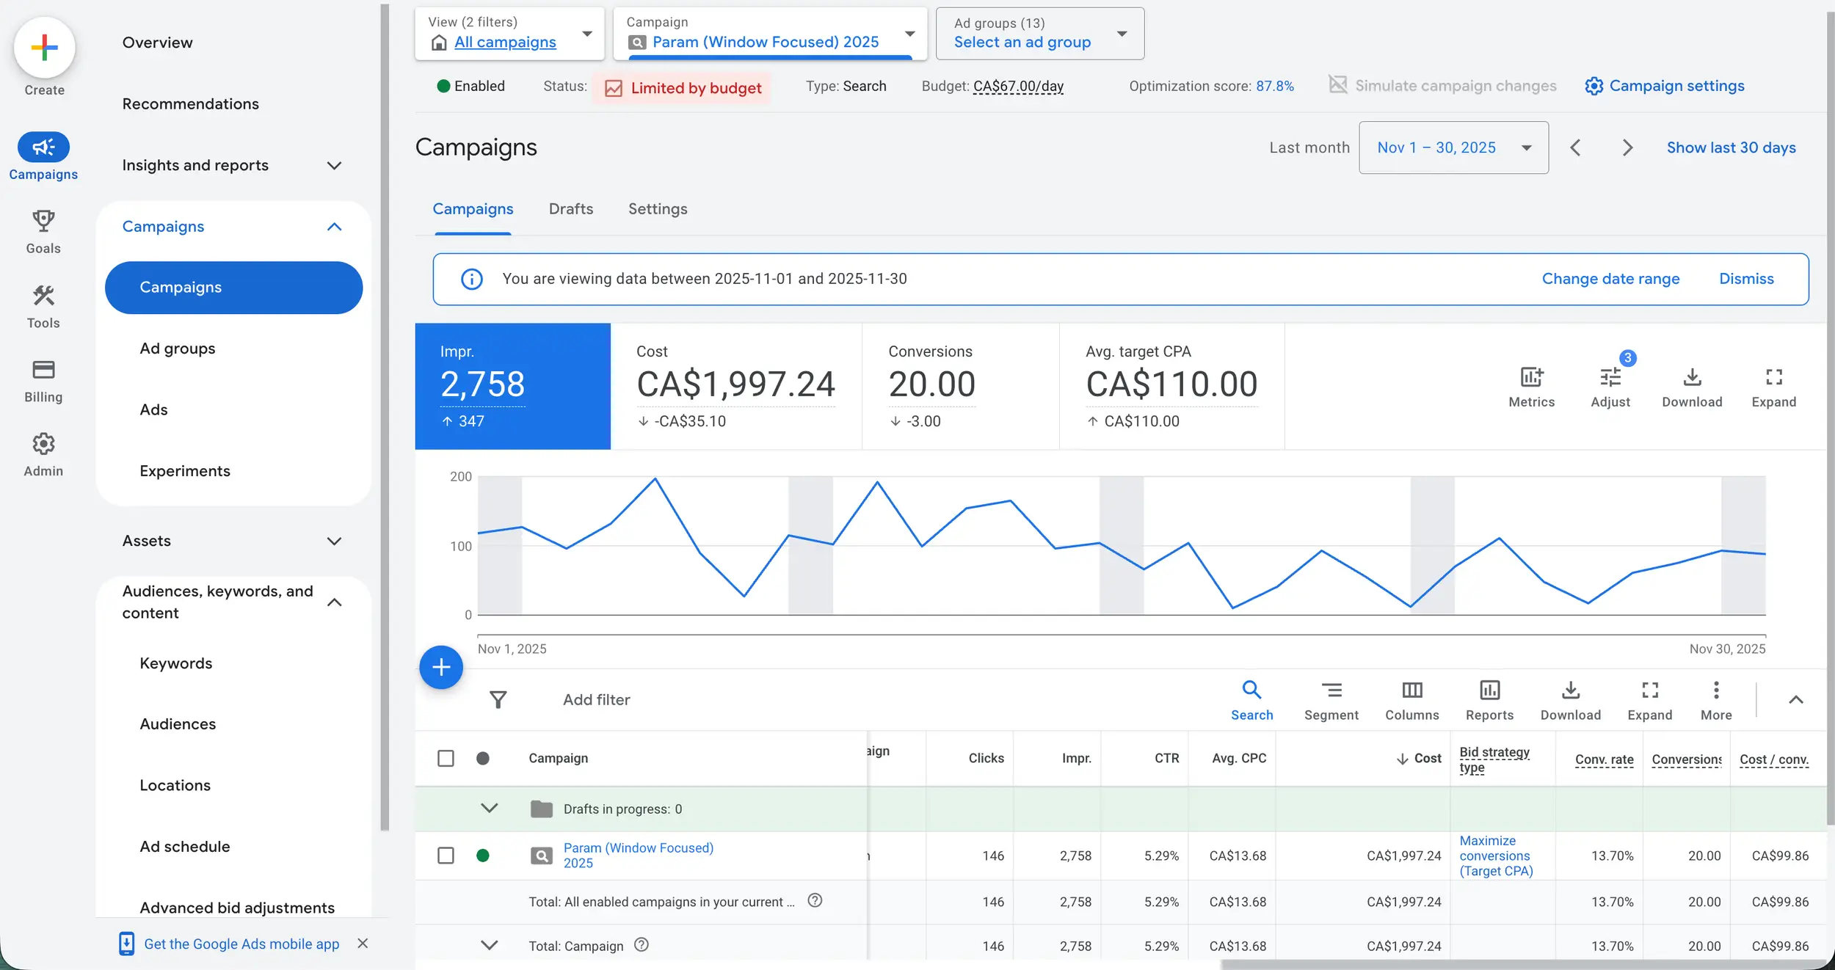
Task: Tick the select-all checkbox in table header
Action: pyautogui.click(x=446, y=758)
